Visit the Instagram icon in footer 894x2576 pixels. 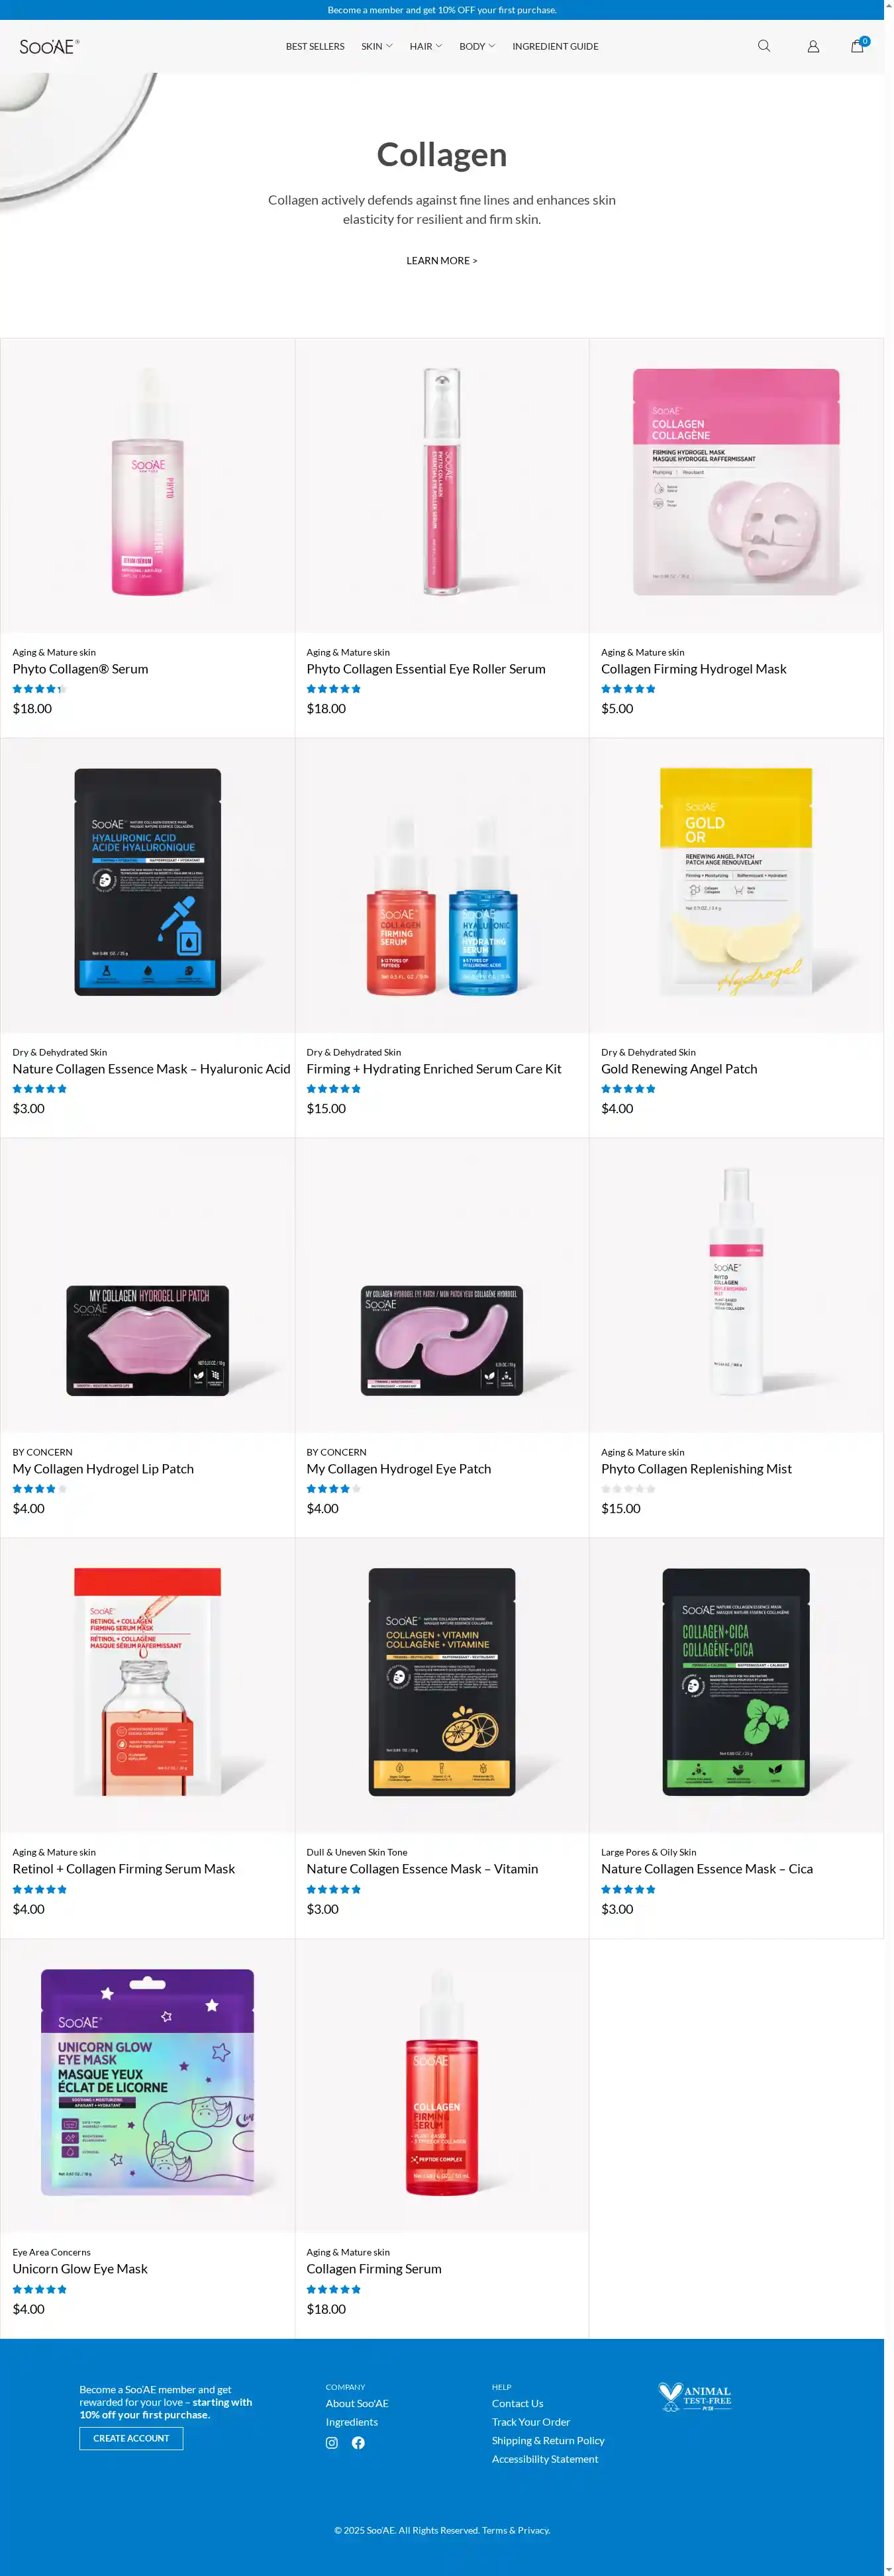[x=332, y=2442]
